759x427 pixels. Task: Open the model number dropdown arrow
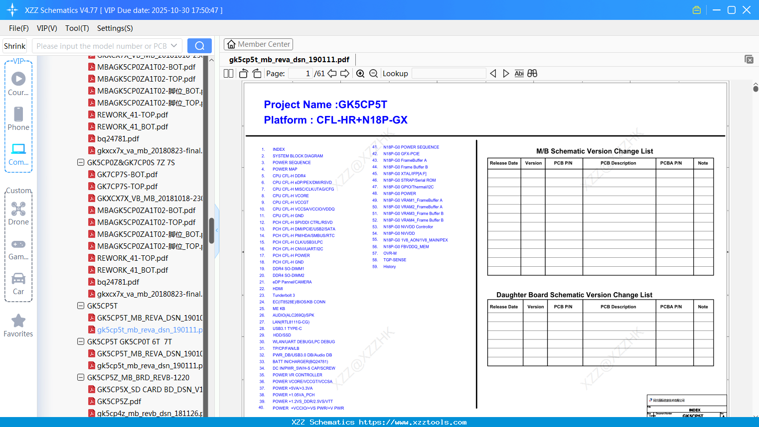pyautogui.click(x=174, y=46)
